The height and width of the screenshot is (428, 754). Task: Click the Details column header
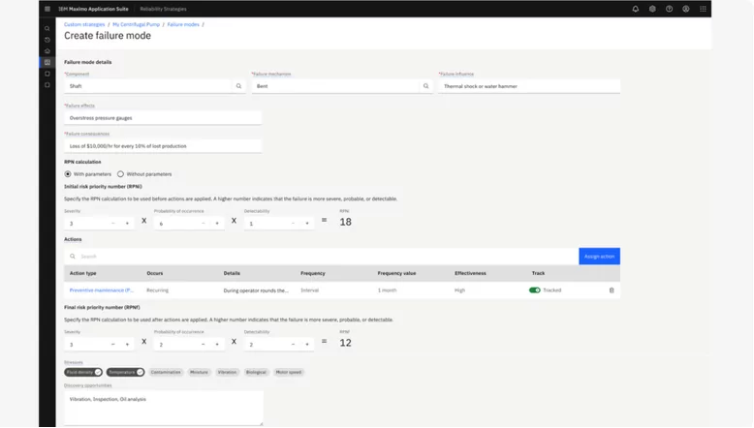tap(232, 273)
